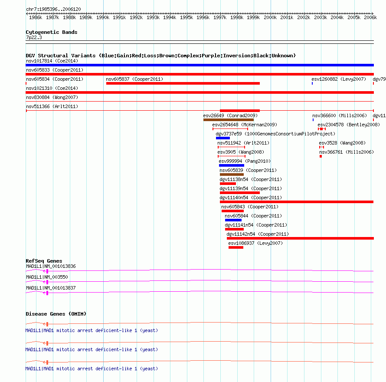Click the chr7:1985396..2006120 coordinate text
The width and height of the screenshot is (386, 382).
click(x=53, y=9)
